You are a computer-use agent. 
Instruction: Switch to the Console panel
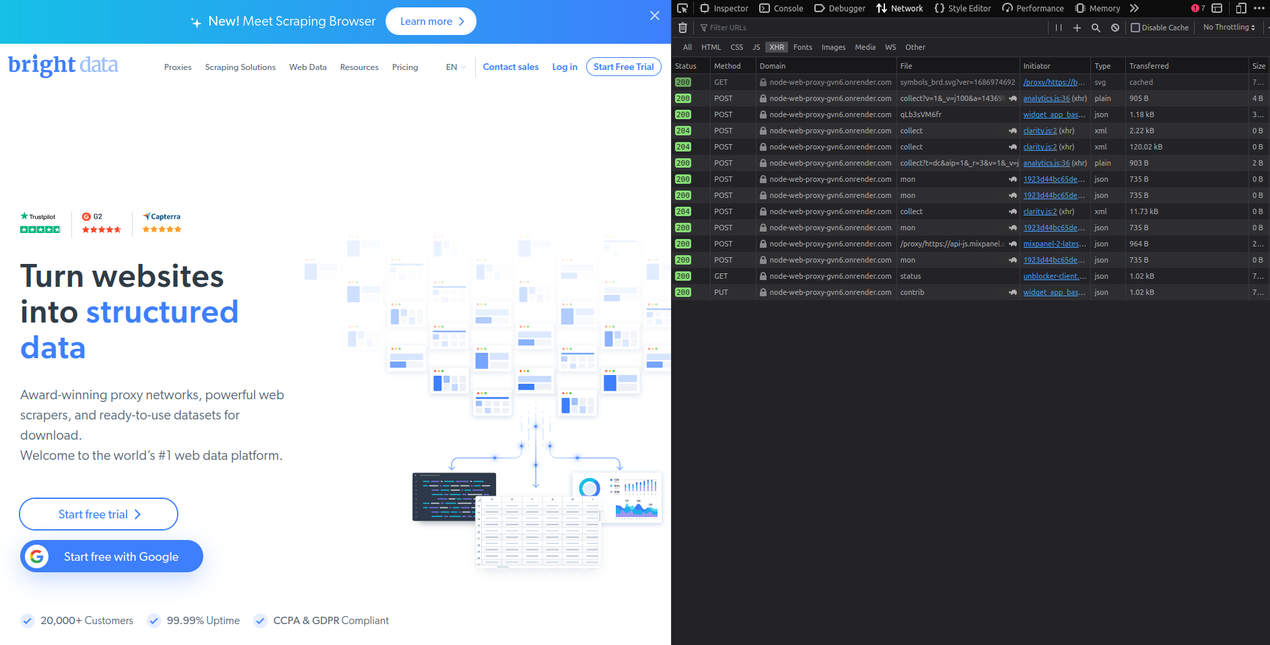781,8
